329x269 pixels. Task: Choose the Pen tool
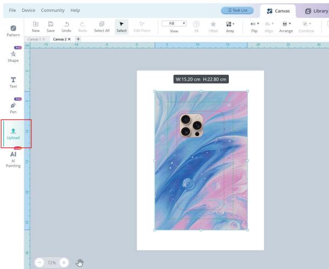(x=13, y=107)
